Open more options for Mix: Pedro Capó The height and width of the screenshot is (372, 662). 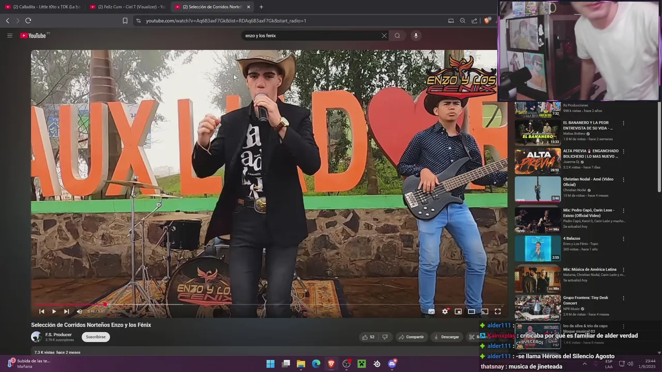[x=623, y=211]
